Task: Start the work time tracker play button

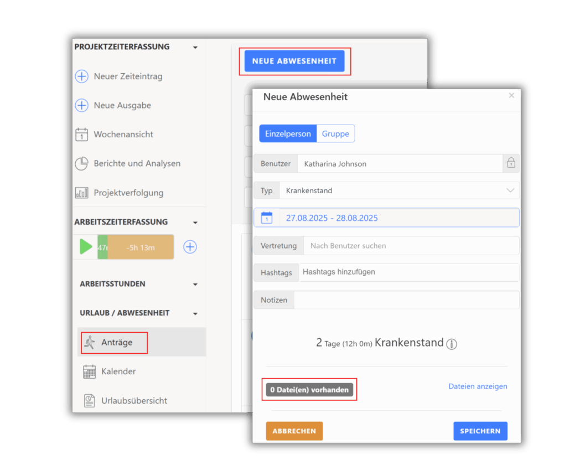Action: pyautogui.click(x=86, y=247)
